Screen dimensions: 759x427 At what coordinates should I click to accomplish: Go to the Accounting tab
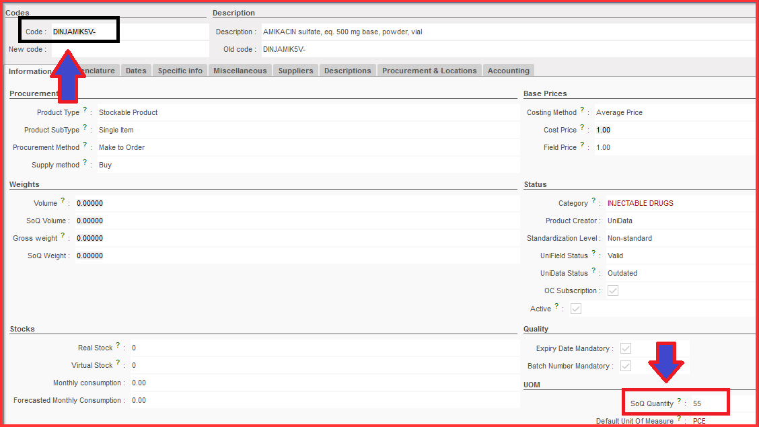click(x=508, y=71)
